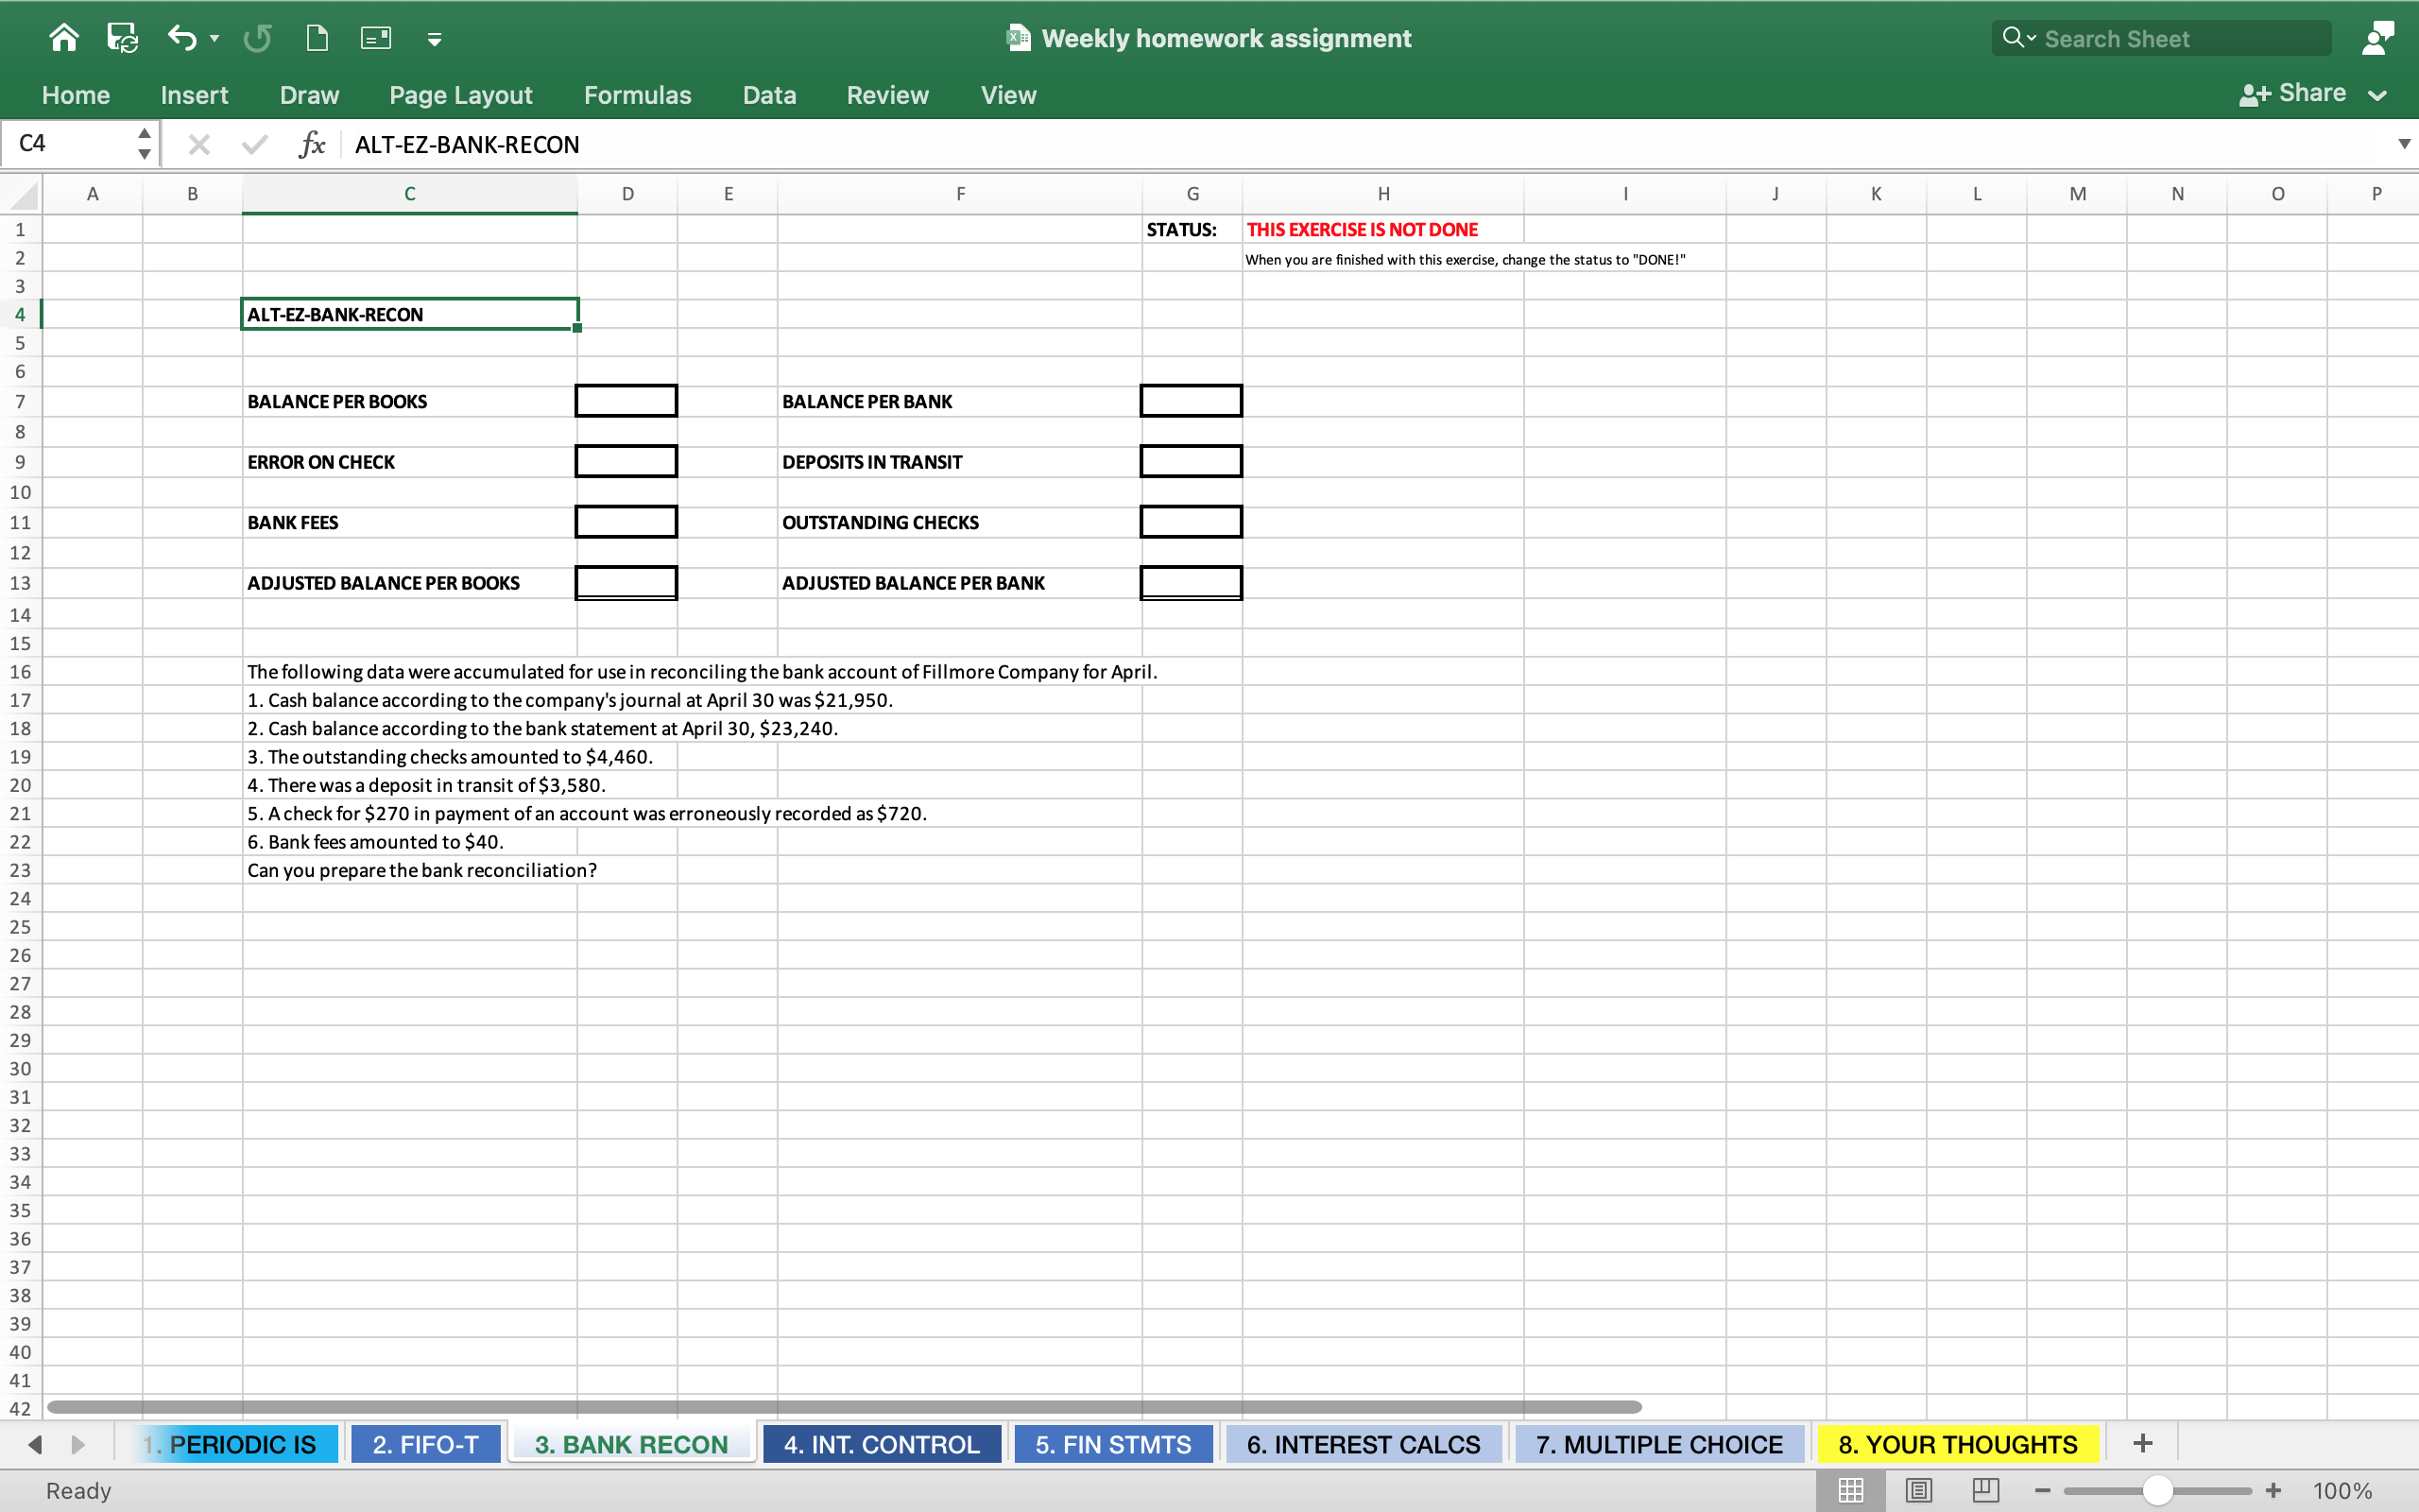Click the fx insert function icon
The width and height of the screenshot is (2419, 1512).
coord(312,144)
